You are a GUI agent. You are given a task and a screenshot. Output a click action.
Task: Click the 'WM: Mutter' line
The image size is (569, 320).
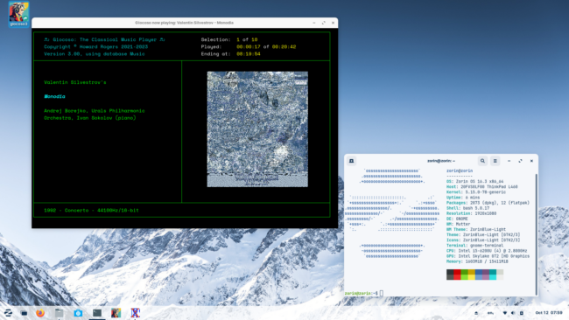coord(459,225)
